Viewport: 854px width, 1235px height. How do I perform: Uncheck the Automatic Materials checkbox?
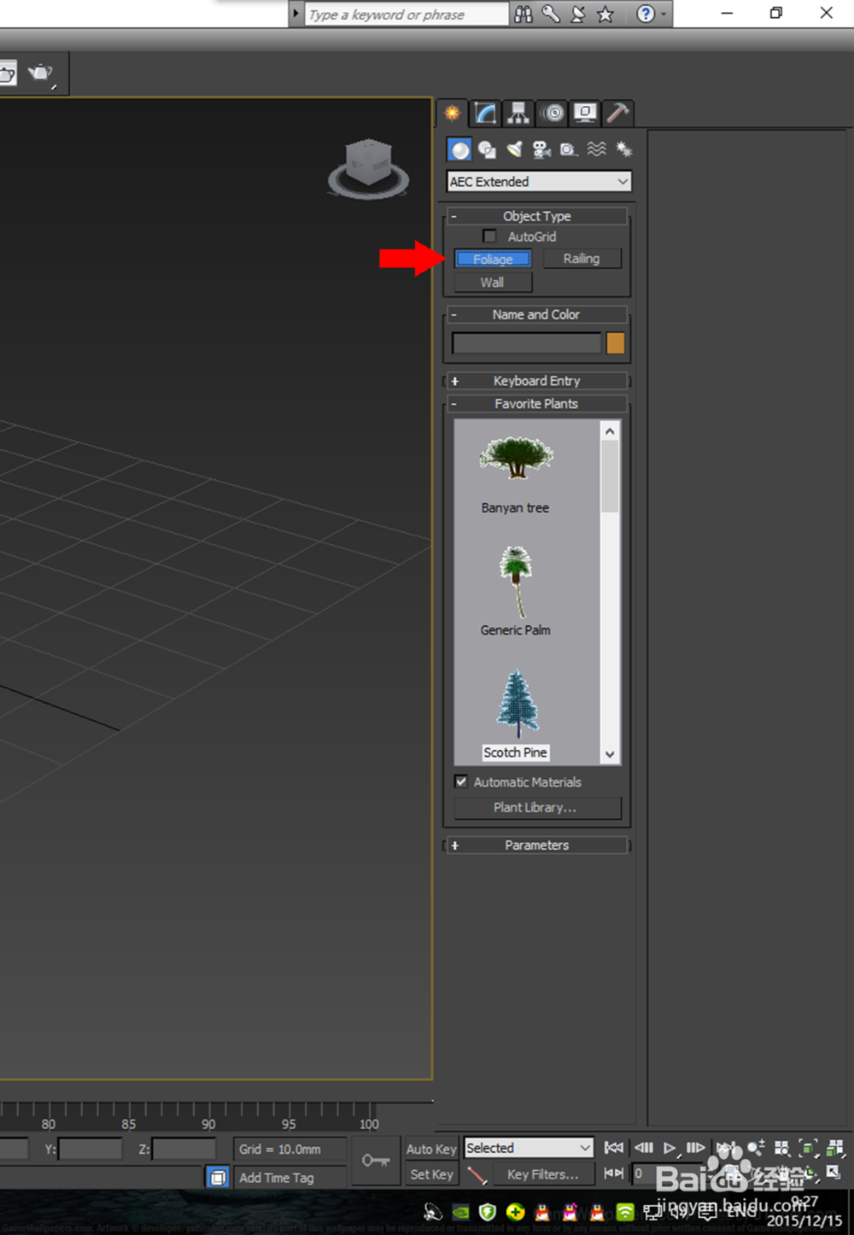461,781
